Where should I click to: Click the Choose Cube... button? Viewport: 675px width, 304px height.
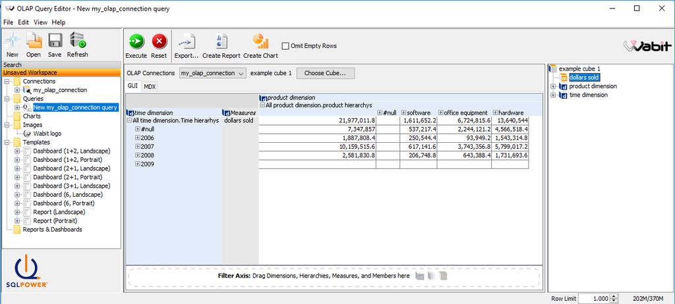326,73
